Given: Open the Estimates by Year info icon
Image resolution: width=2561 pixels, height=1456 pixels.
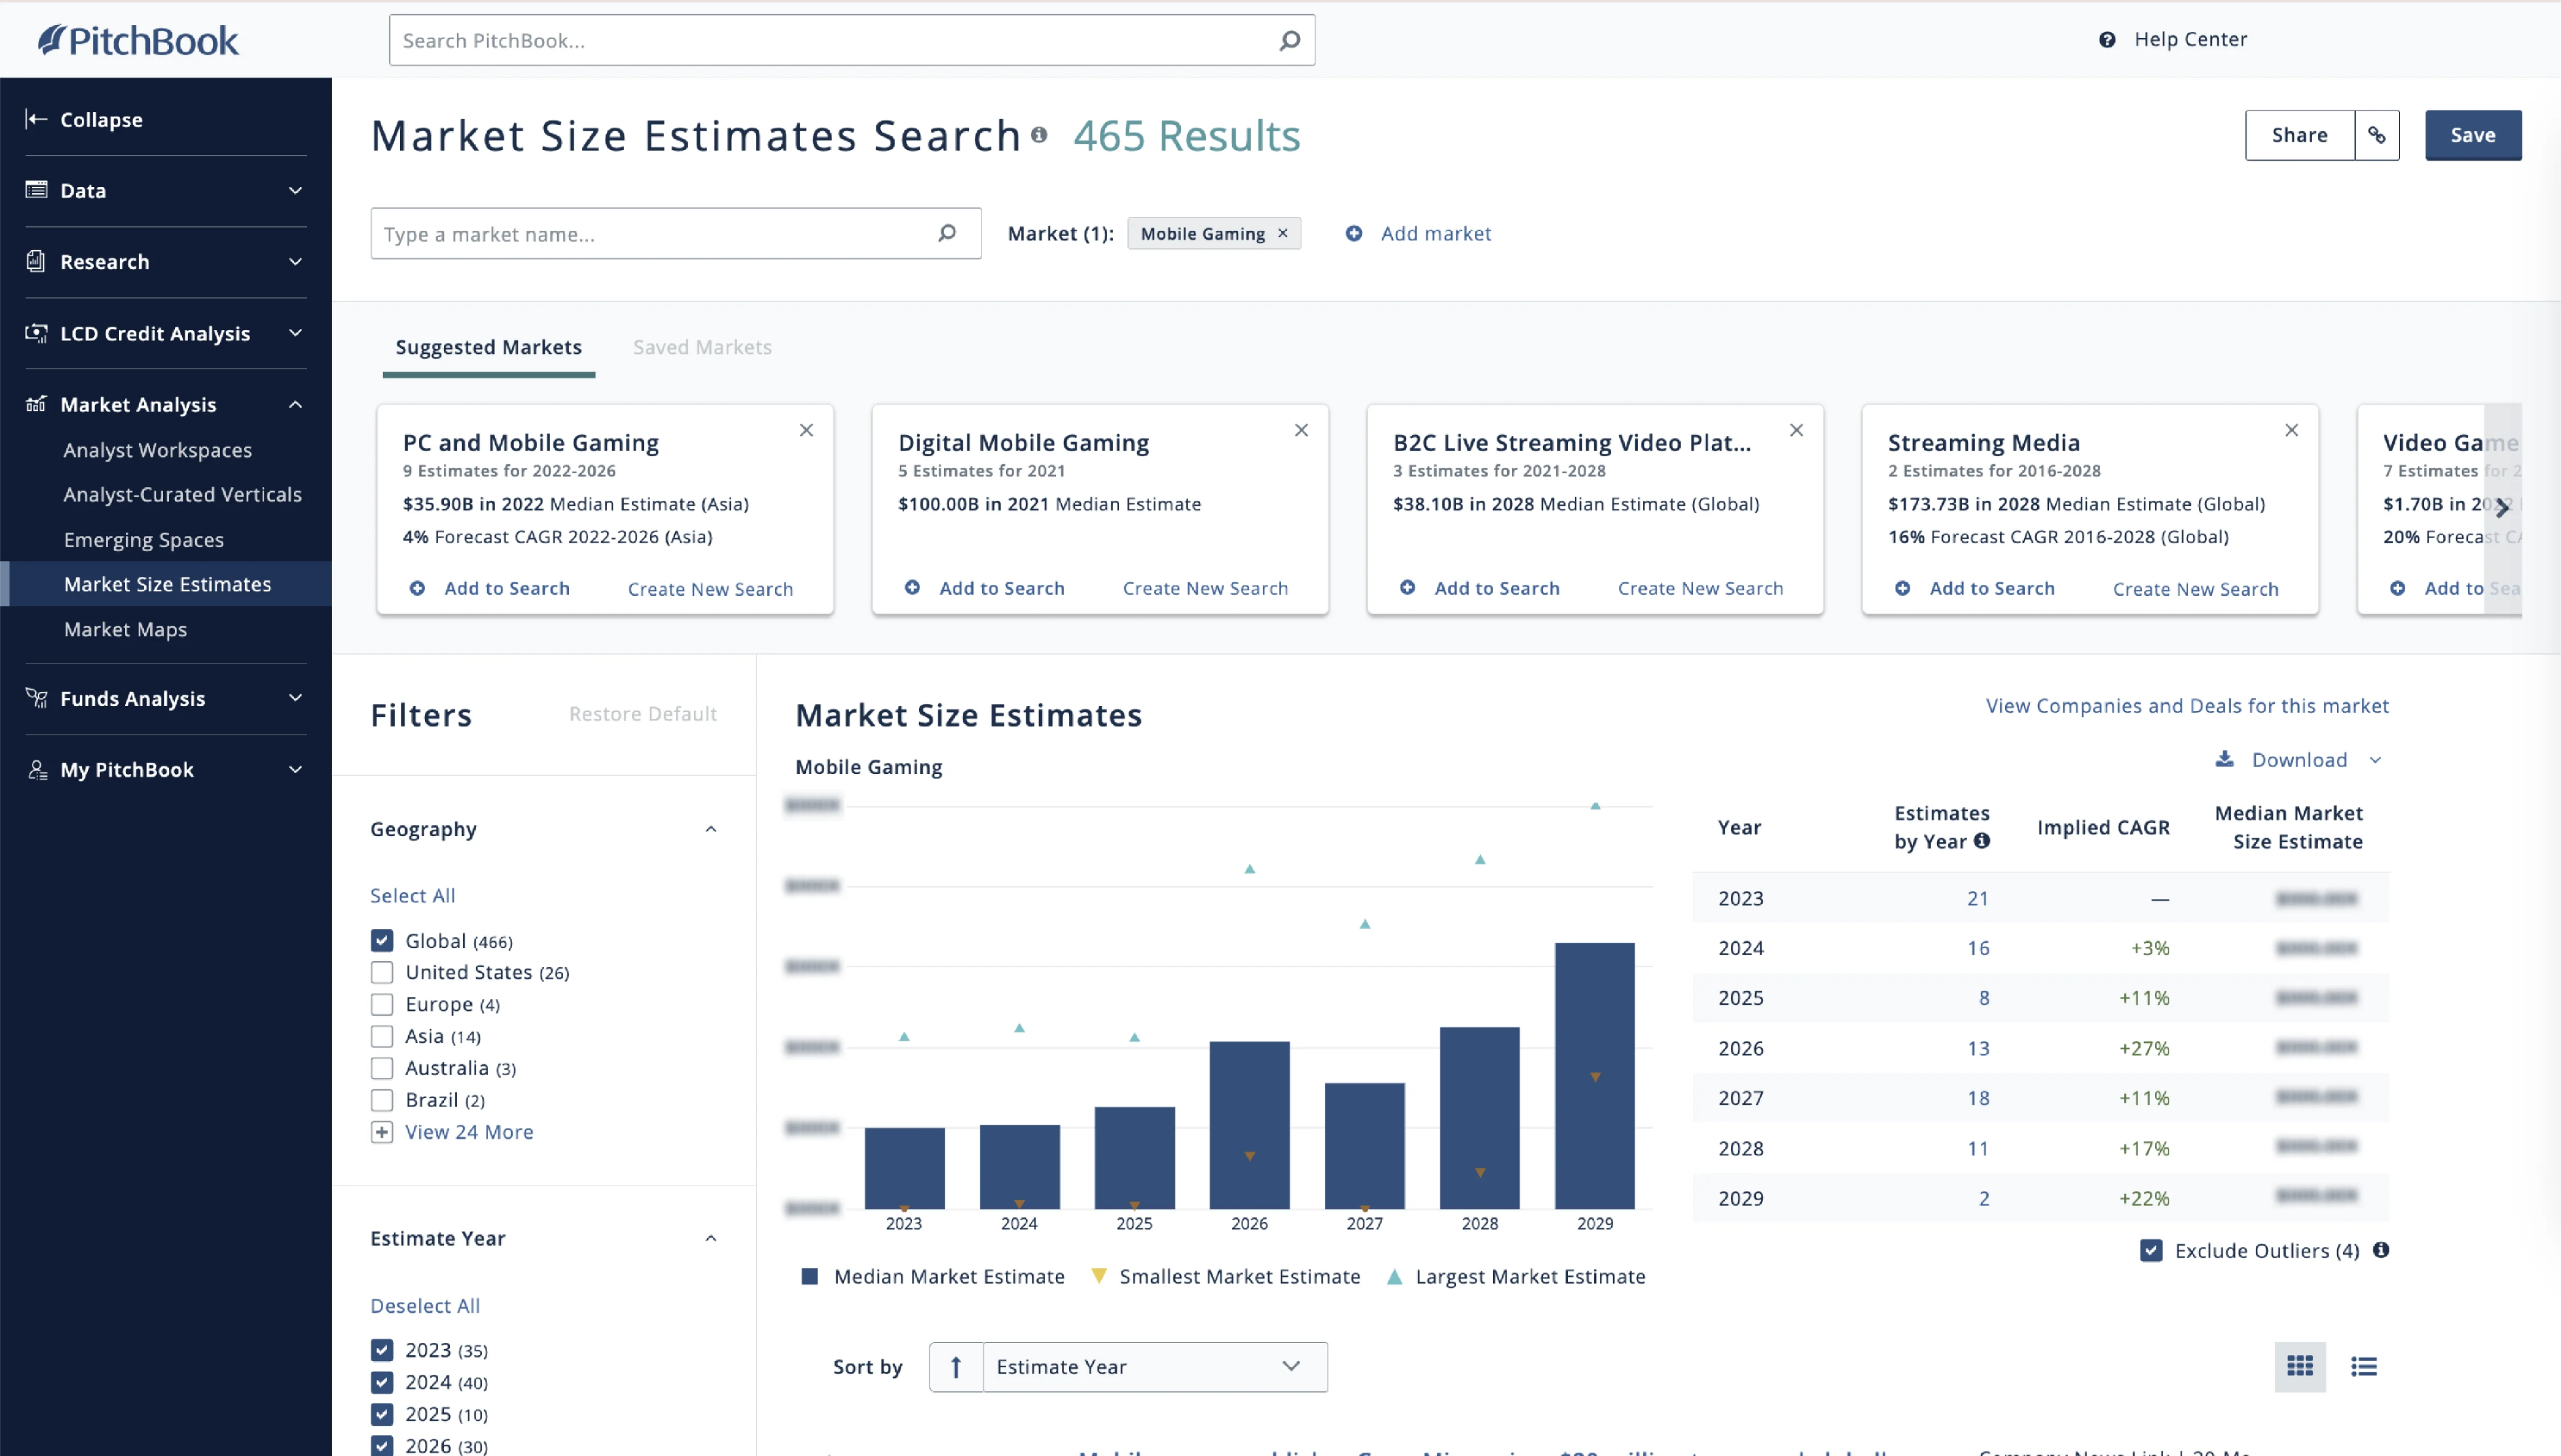Looking at the screenshot, I should coord(1981,841).
